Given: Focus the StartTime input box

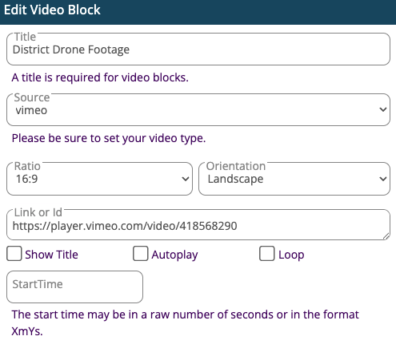Looking at the screenshot, I should [74, 287].
